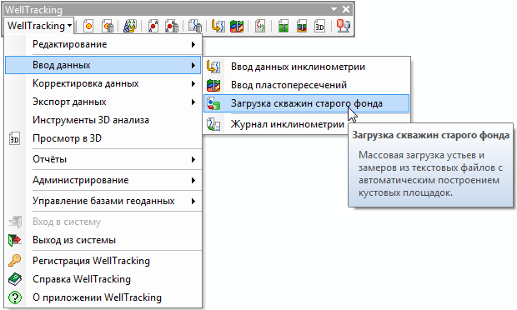517x310 pixels.
Task: Expand the Экспорт данных submenu
Action: click(103, 102)
